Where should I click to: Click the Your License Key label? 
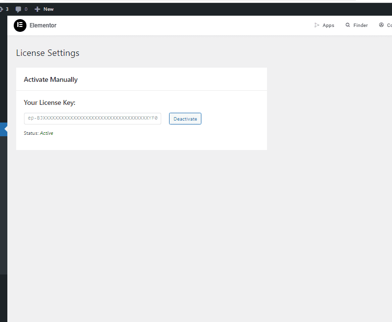49,102
